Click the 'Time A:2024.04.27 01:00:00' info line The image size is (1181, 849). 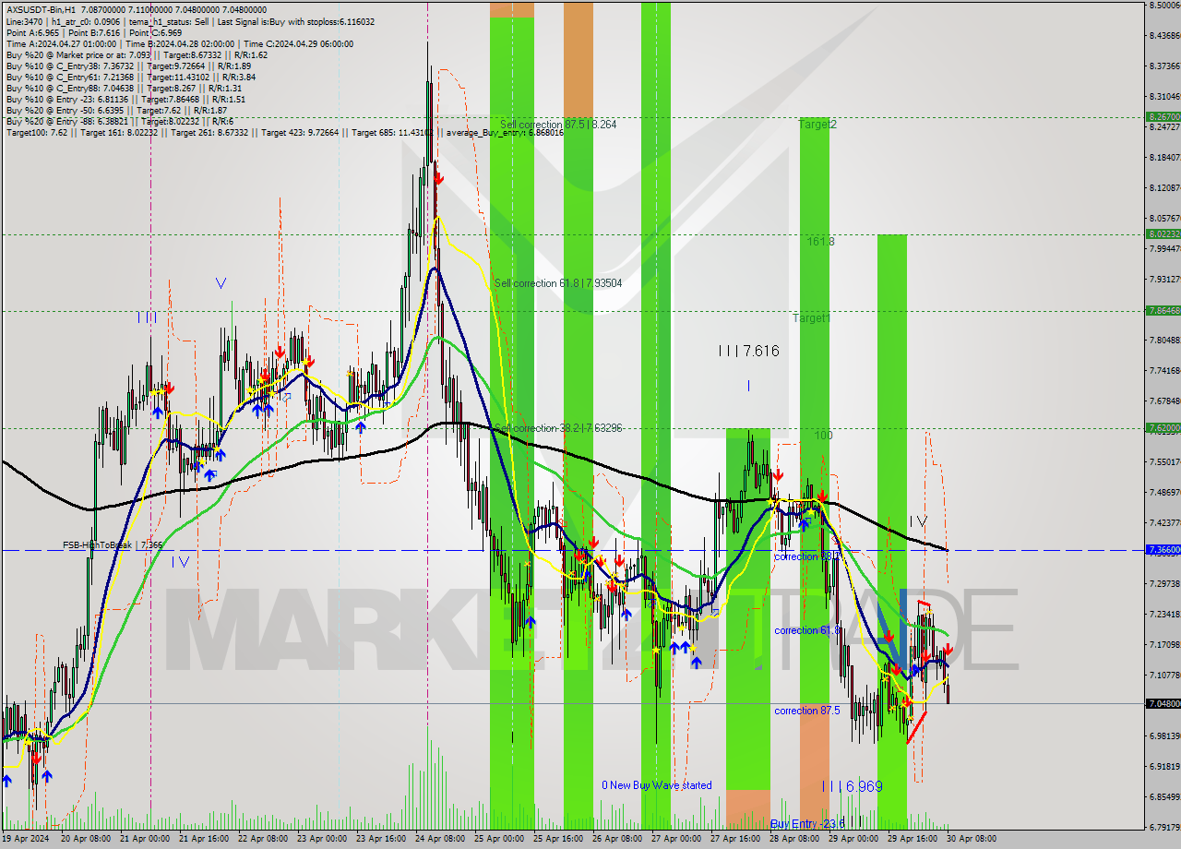180,43
